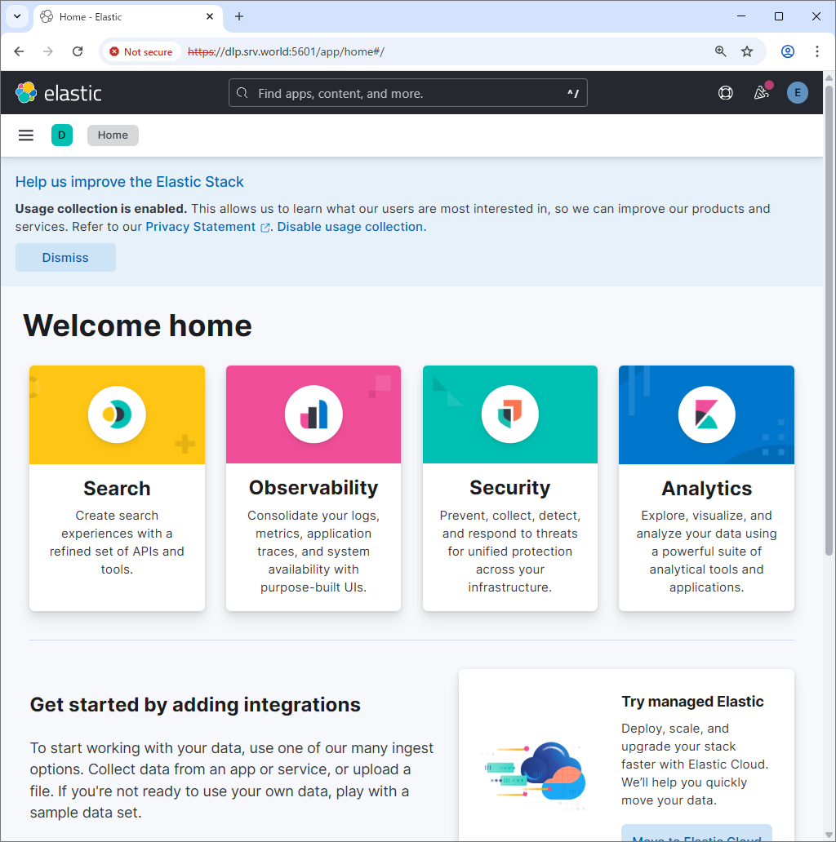Open the Security card title

point(510,488)
